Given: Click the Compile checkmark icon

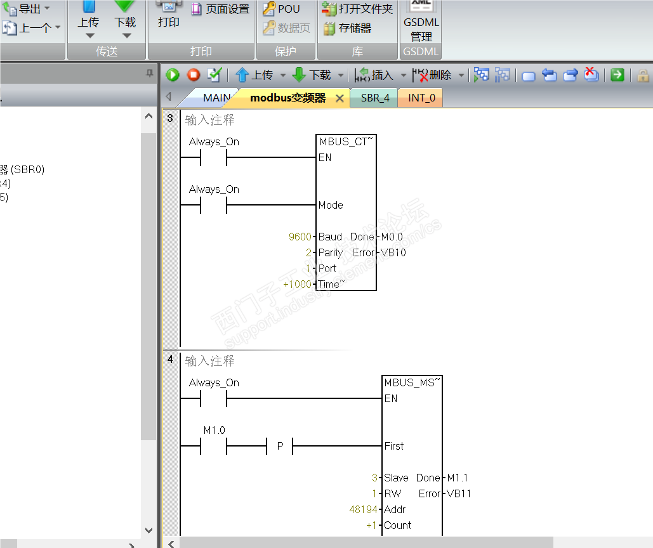Looking at the screenshot, I should tap(214, 75).
